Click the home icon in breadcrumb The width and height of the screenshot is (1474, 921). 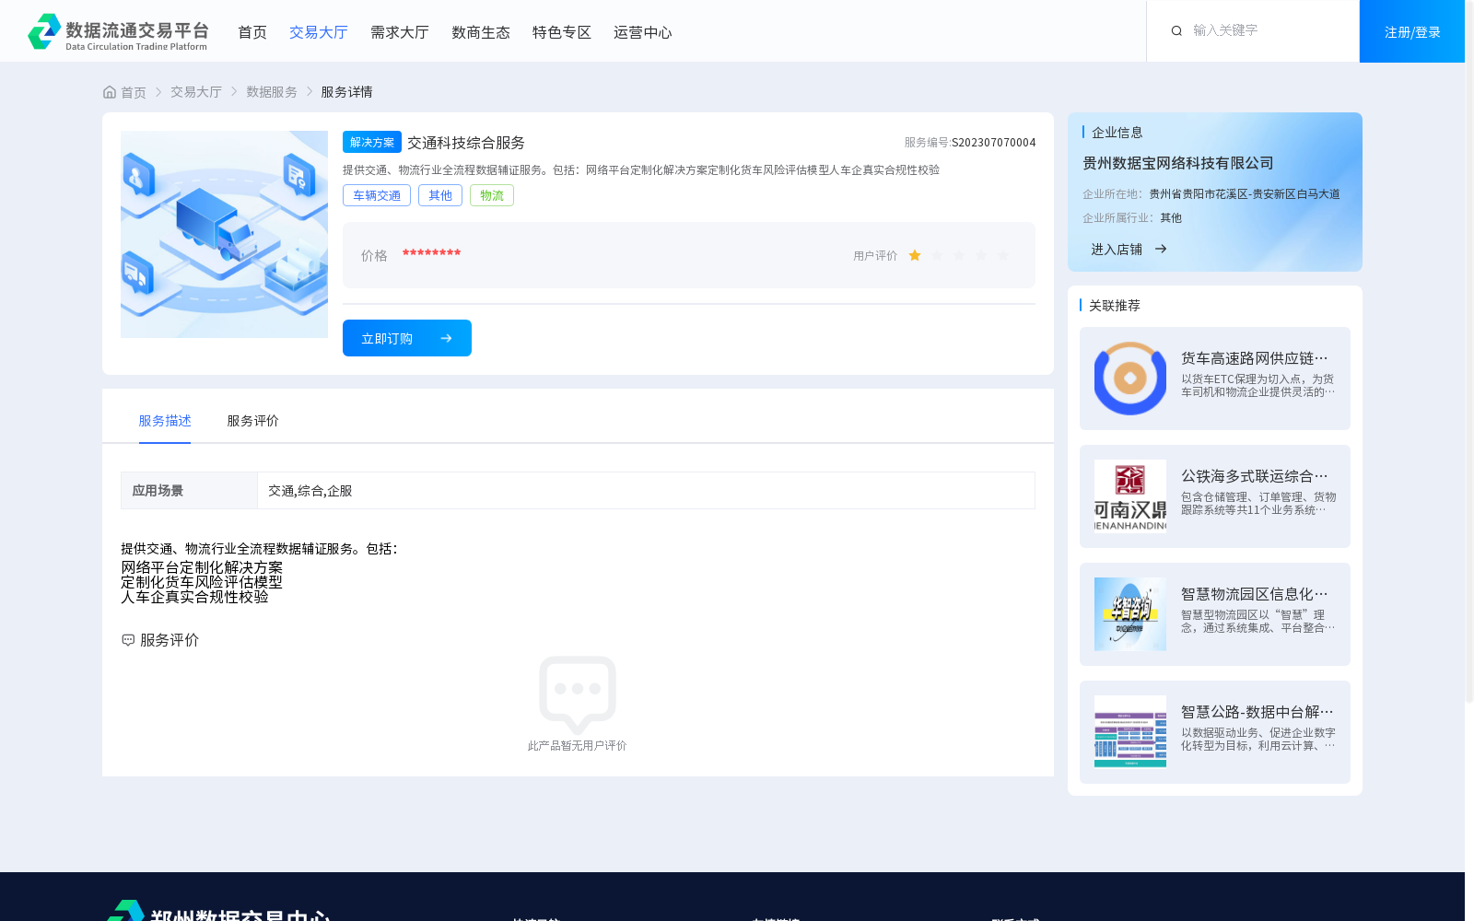tap(110, 92)
